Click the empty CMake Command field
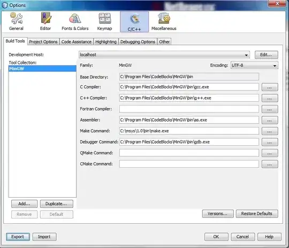 pos(189,164)
